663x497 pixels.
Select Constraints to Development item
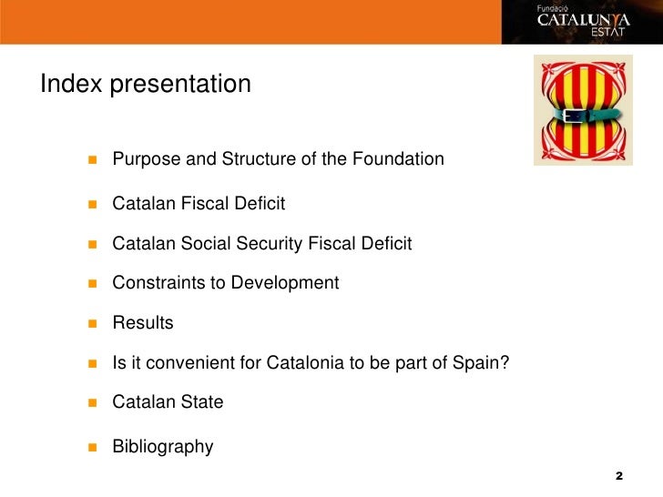coord(226,283)
